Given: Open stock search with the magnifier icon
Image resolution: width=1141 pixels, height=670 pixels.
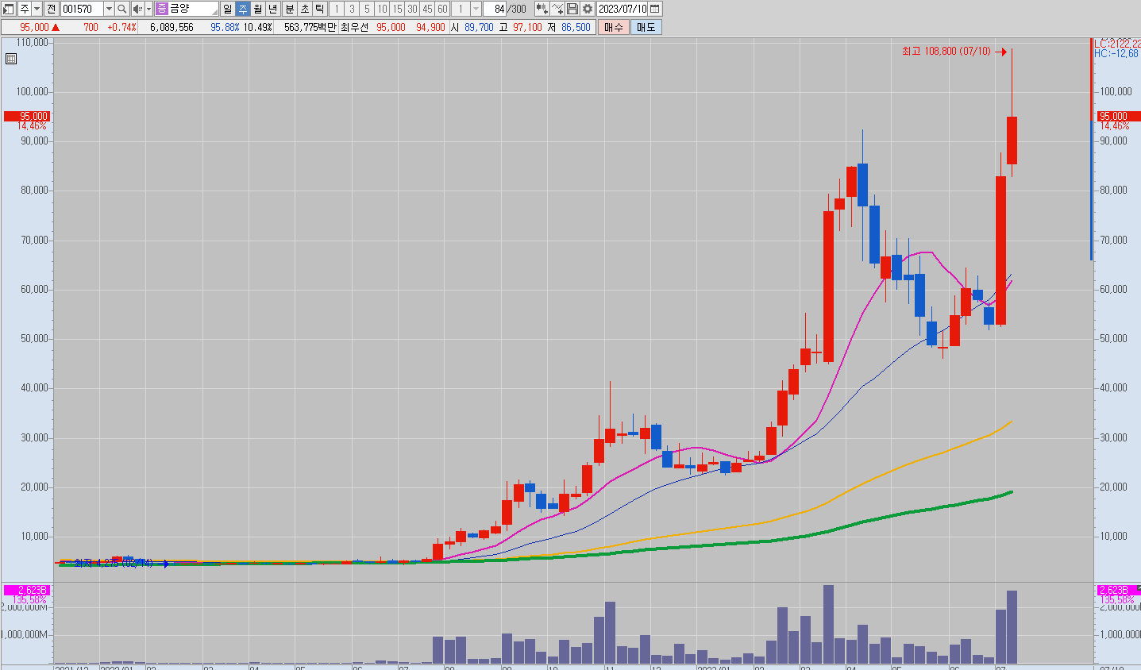Looking at the screenshot, I should click(122, 9).
